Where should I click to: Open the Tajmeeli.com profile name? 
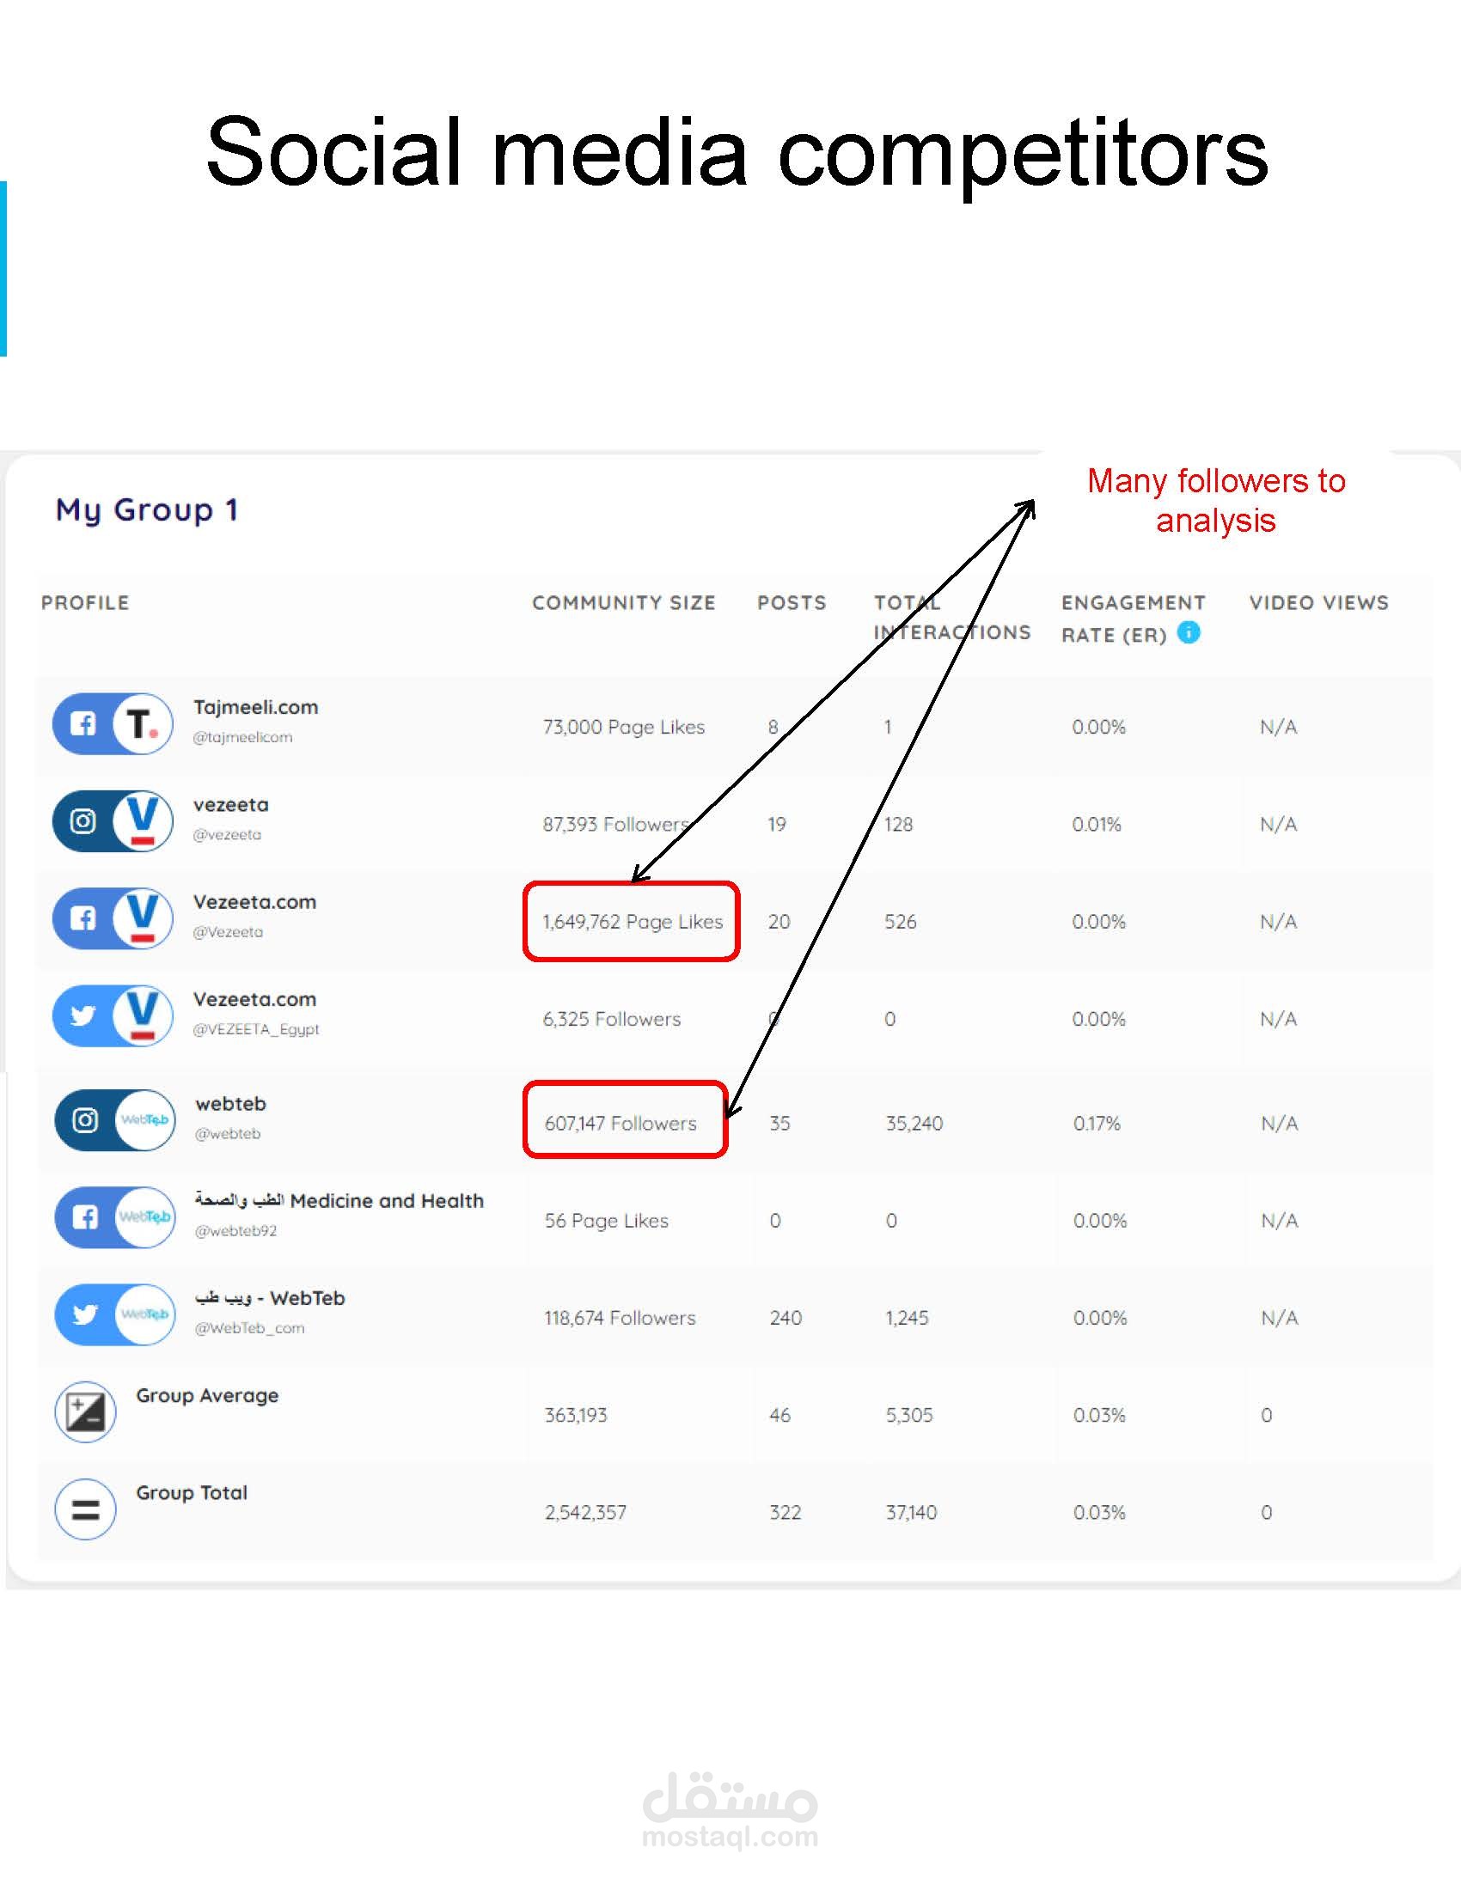pos(255,707)
